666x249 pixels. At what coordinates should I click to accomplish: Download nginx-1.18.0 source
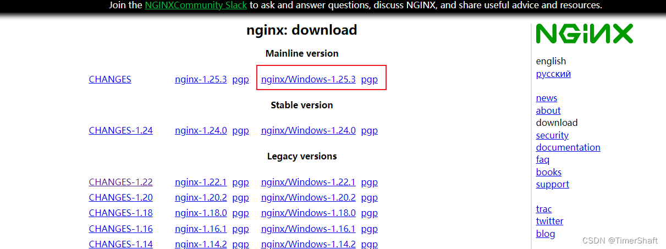[201, 213]
